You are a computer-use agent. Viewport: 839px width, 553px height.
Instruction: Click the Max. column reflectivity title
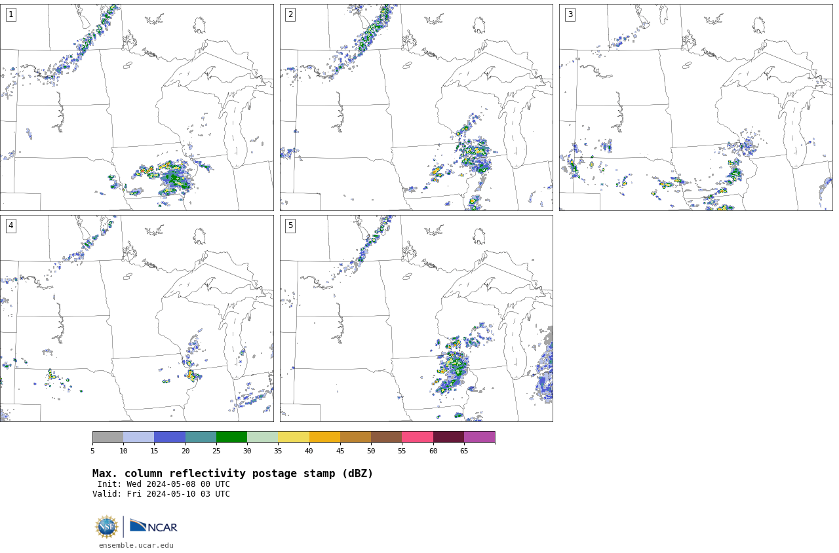(x=233, y=474)
